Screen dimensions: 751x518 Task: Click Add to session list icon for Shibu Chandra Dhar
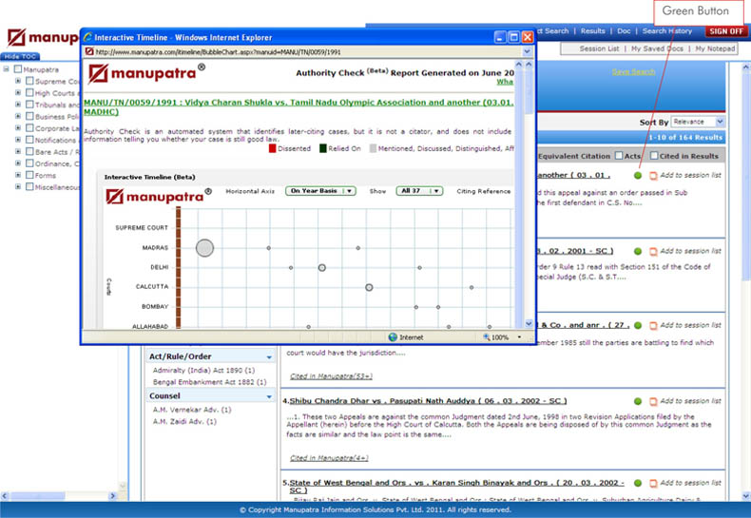[x=653, y=401]
